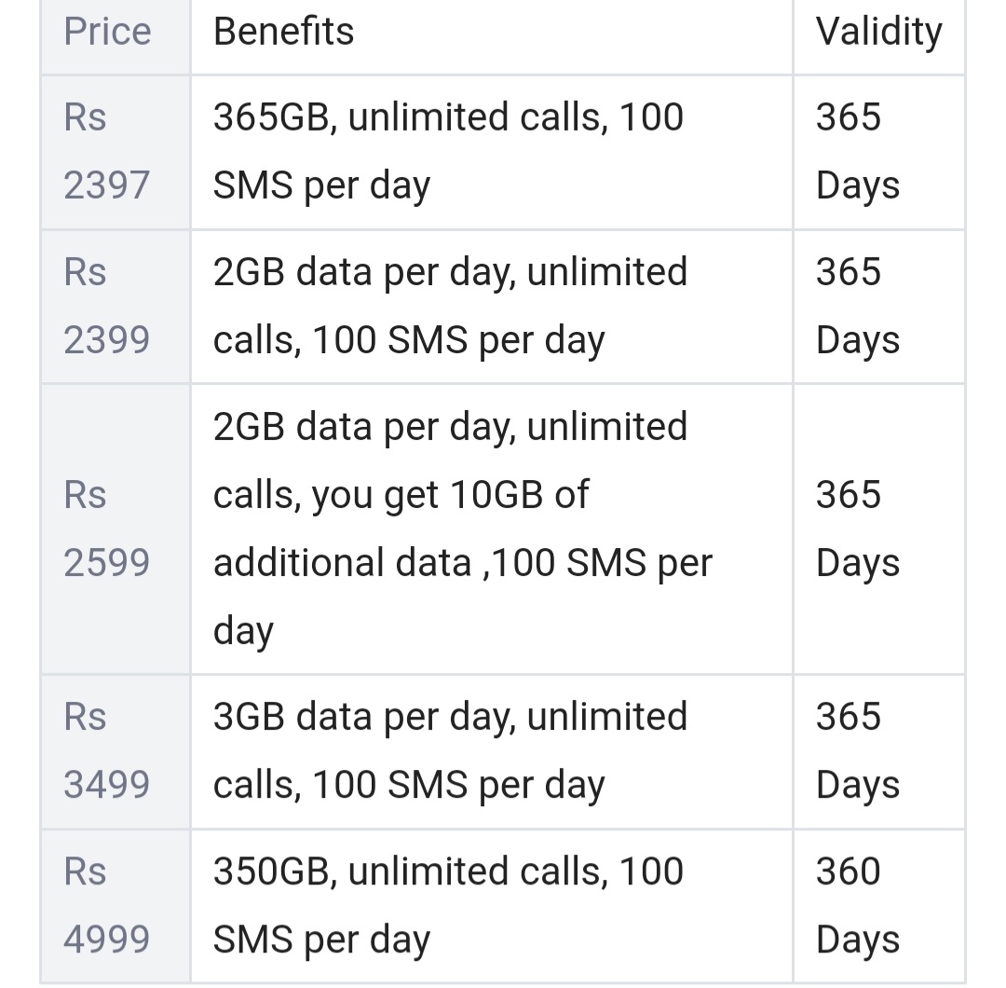The image size is (1006, 988).
Task: Click validity cell of the Rs 2397 plan
Action: click(x=857, y=151)
